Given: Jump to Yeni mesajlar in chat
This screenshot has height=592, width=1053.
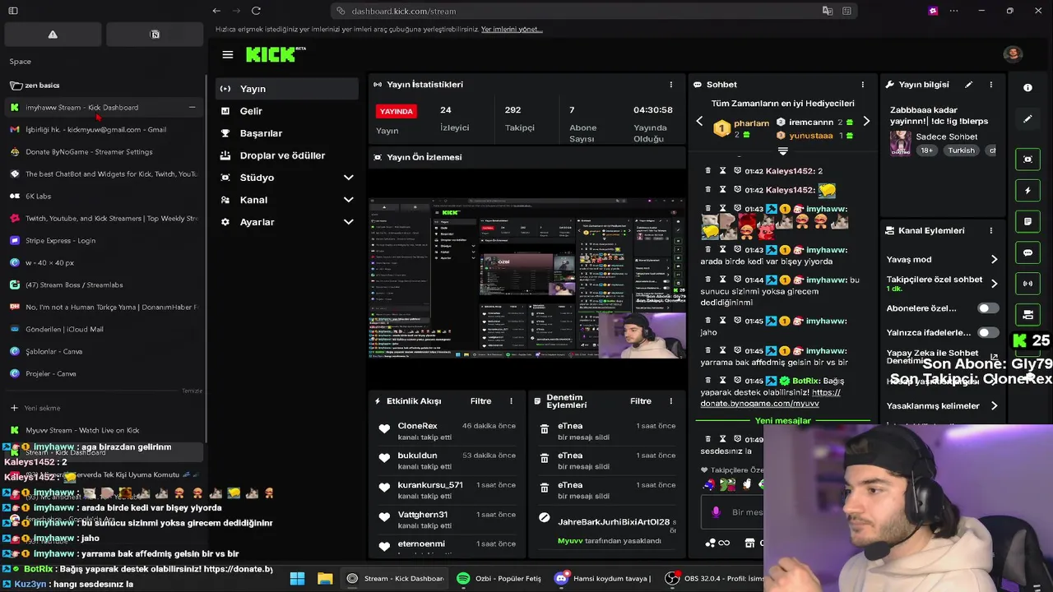Looking at the screenshot, I should point(782,421).
